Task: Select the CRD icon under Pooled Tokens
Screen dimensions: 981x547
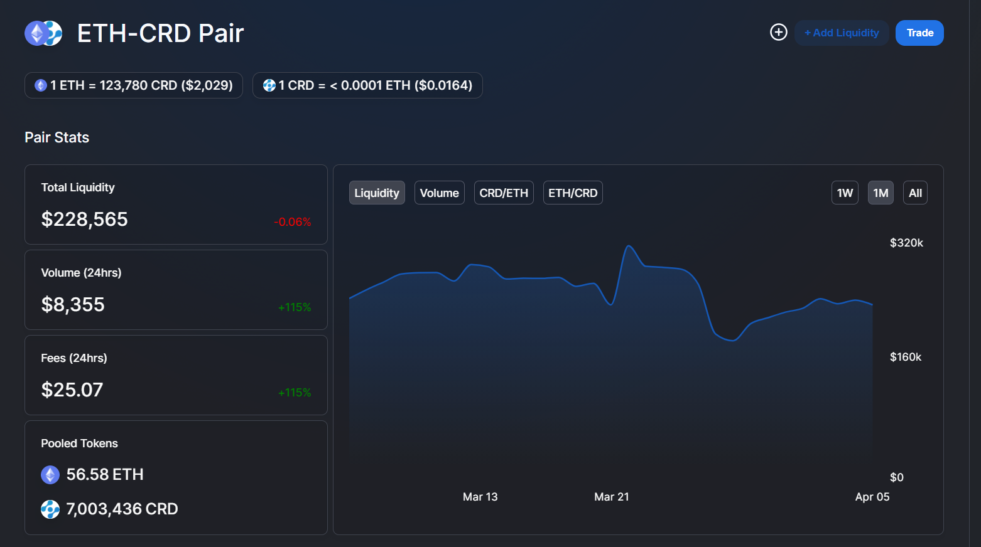Action: click(50, 509)
